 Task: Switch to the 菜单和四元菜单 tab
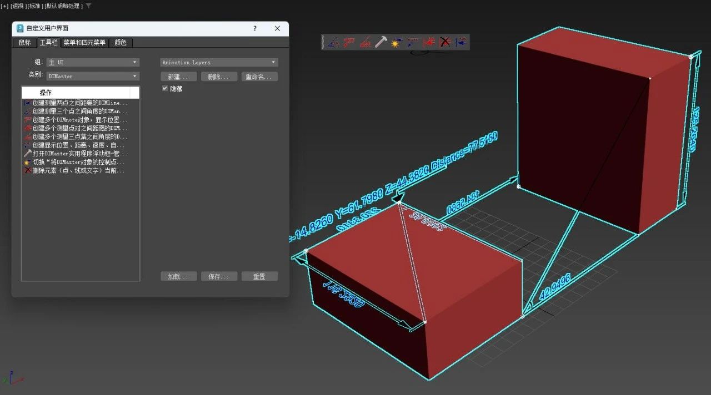[85, 42]
